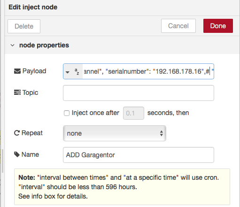Click the Topic input field
This screenshot has width=240, height=207.
pyautogui.click(x=139, y=93)
